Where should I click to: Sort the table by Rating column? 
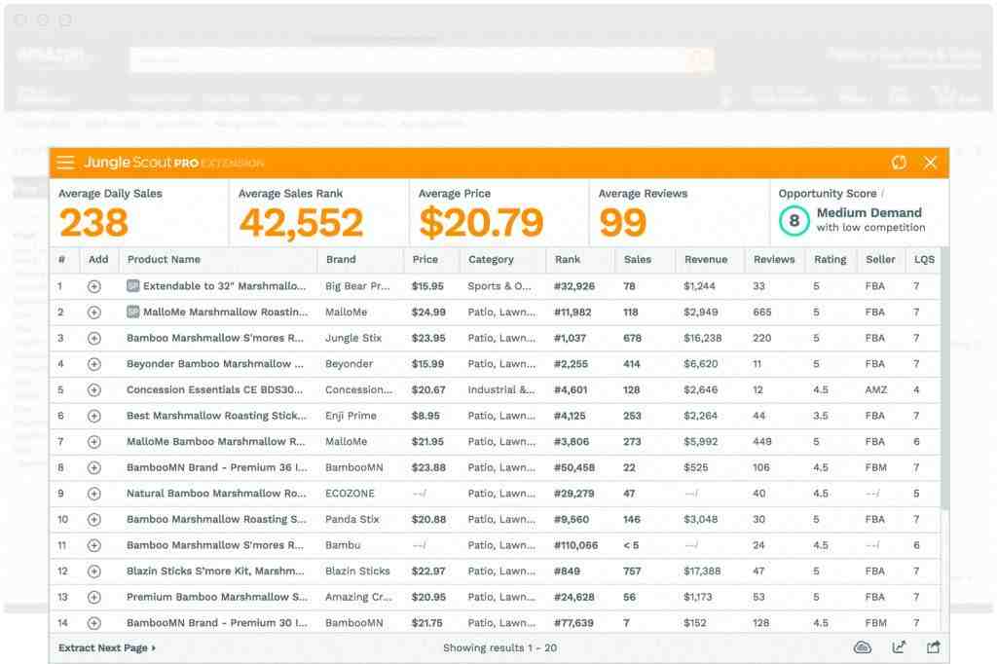point(830,260)
